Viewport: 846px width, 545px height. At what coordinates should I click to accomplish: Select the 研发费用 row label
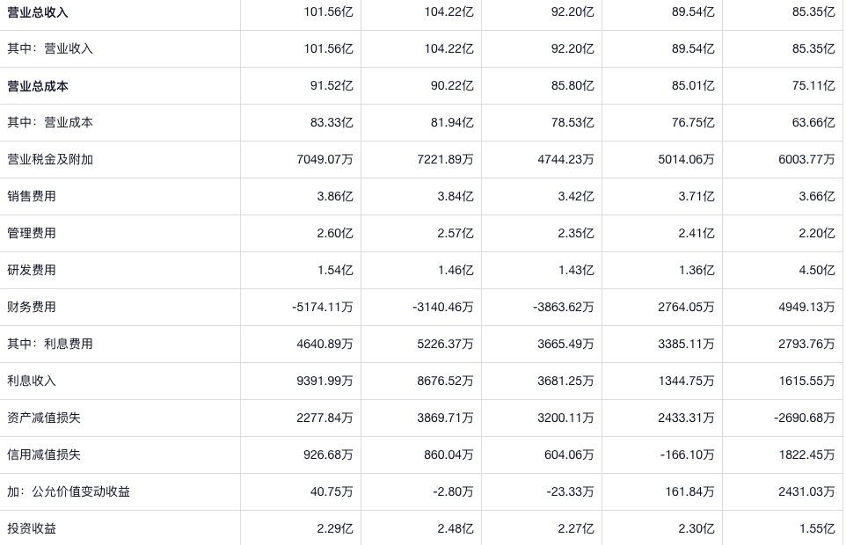[x=32, y=270]
